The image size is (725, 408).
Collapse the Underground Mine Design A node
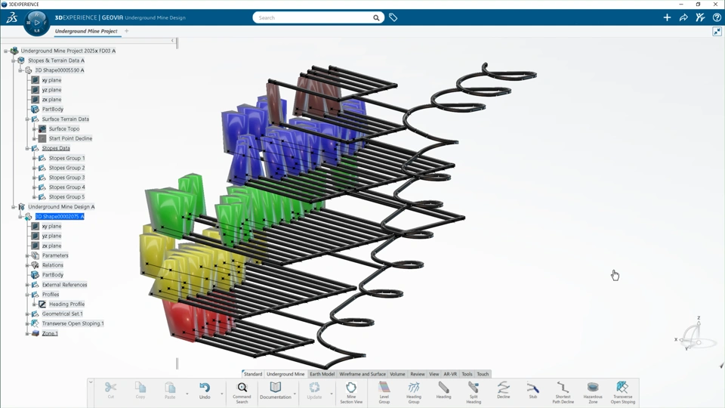(x=14, y=207)
